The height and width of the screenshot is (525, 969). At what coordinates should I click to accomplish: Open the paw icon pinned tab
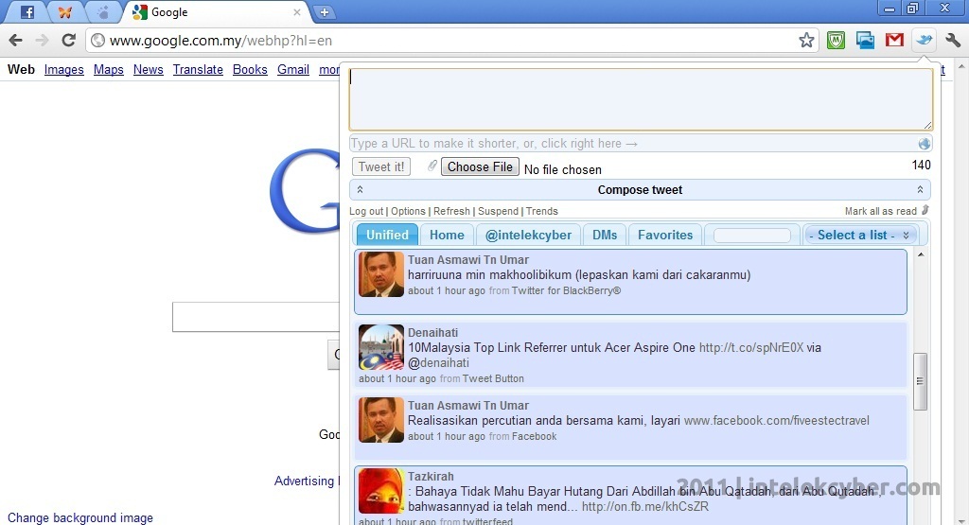click(x=102, y=11)
